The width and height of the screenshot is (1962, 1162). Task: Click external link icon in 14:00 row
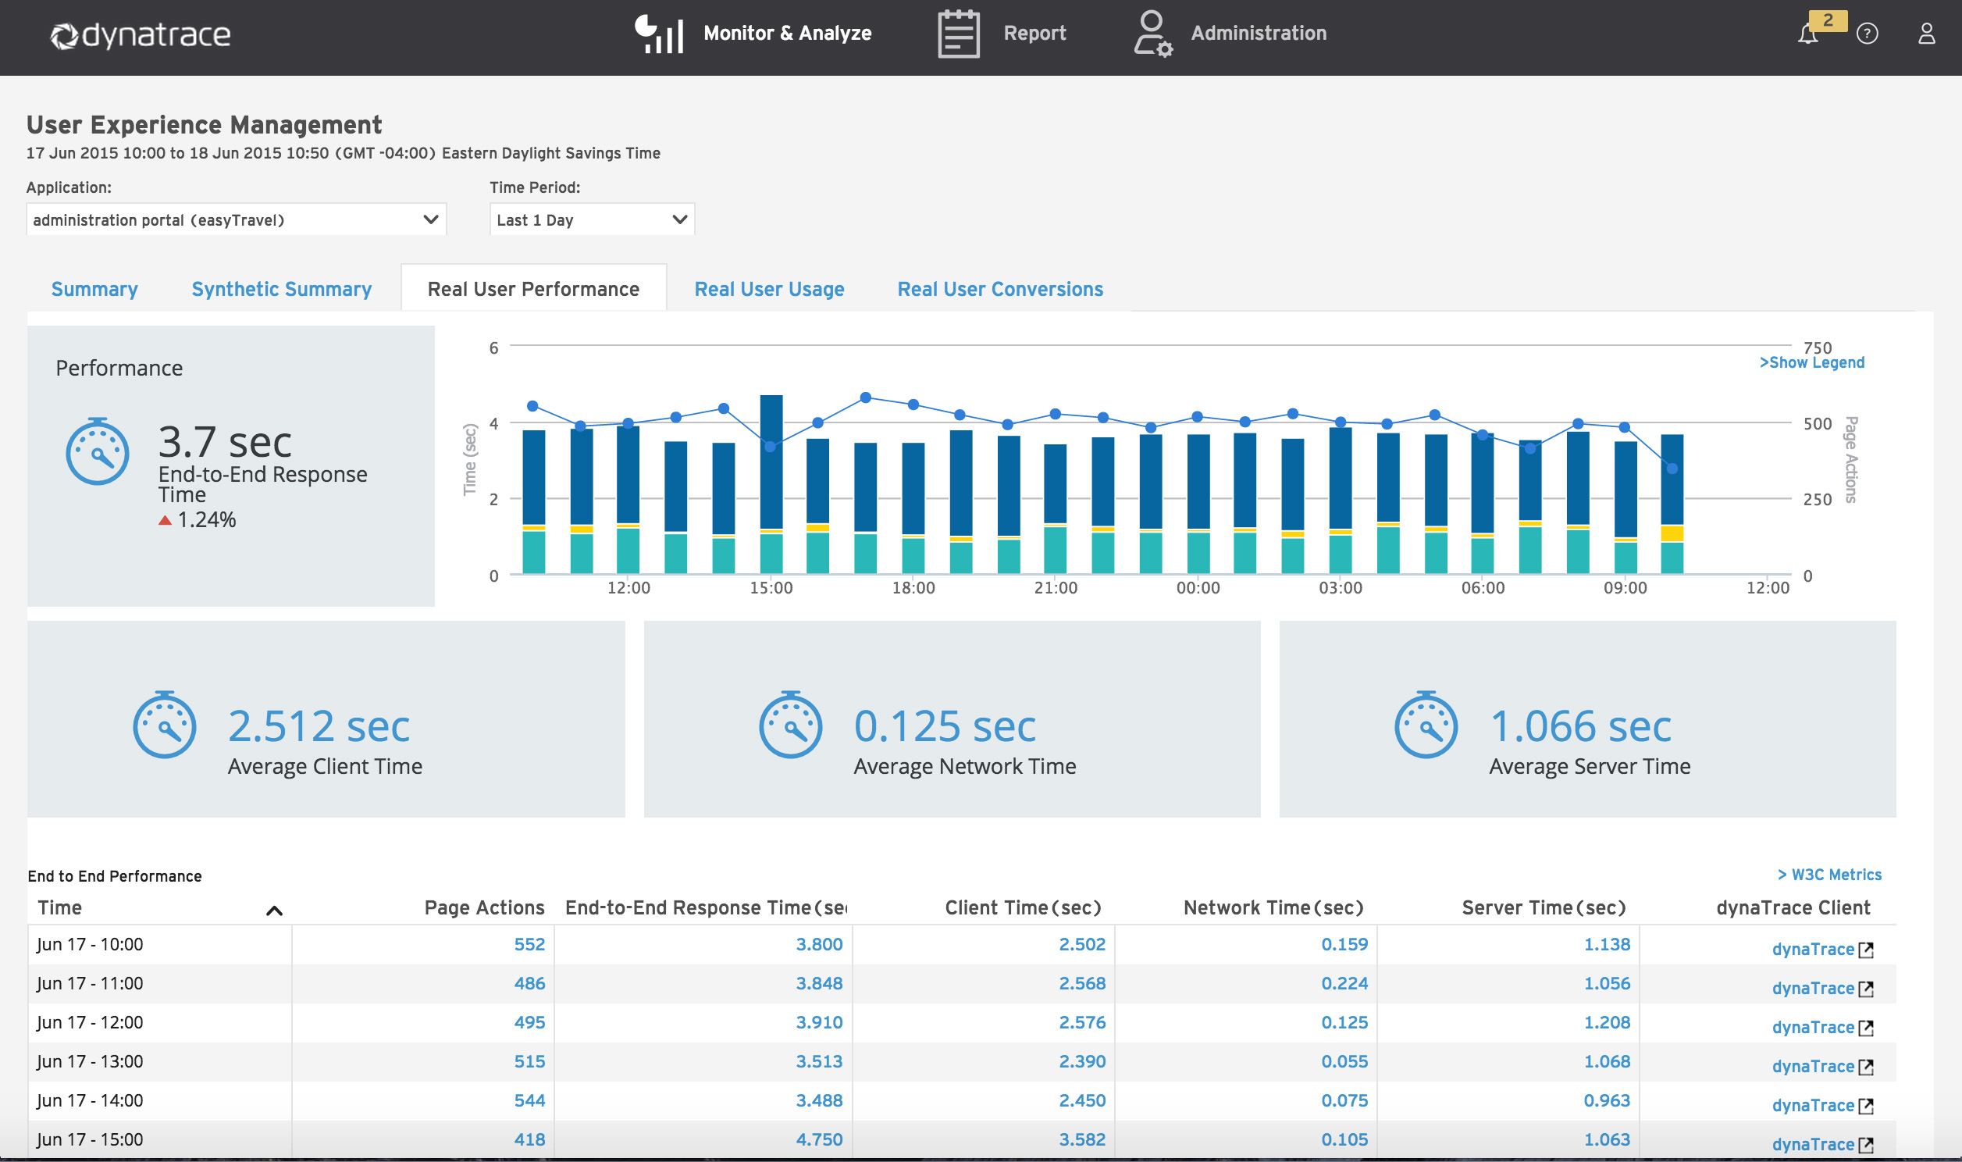click(x=1866, y=1107)
